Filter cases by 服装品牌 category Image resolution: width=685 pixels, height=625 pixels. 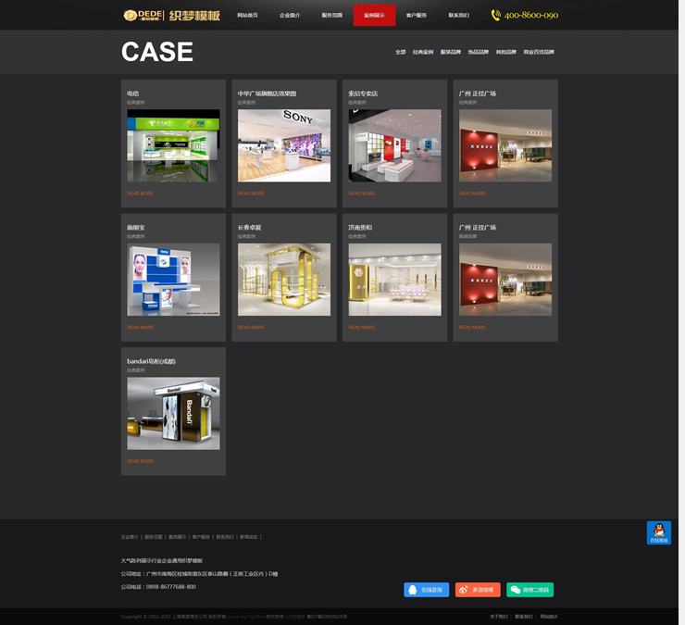click(450, 52)
